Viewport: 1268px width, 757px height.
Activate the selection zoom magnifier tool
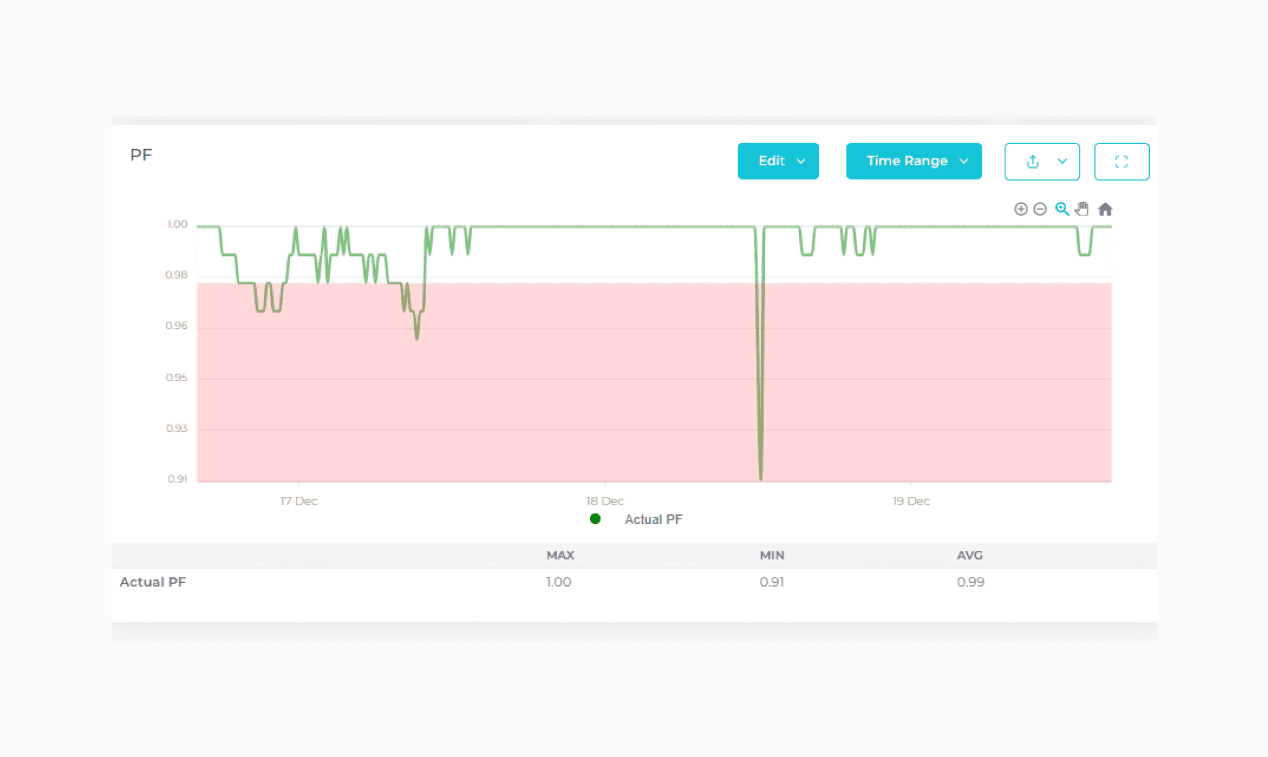click(x=1062, y=209)
